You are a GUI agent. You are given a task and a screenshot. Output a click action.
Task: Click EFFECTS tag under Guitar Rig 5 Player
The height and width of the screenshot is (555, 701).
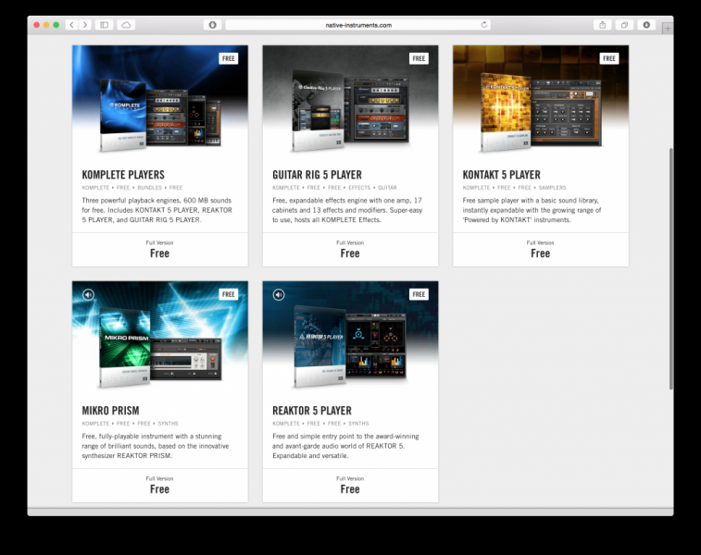click(x=359, y=188)
